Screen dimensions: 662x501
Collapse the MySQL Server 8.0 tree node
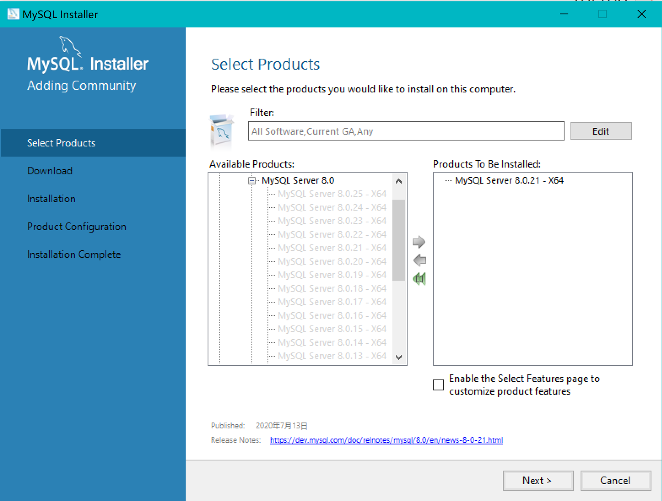pyautogui.click(x=252, y=181)
